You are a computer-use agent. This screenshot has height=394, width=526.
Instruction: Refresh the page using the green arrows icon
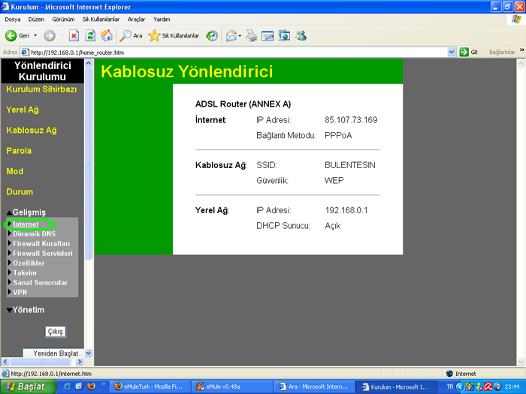coord(90,35)
